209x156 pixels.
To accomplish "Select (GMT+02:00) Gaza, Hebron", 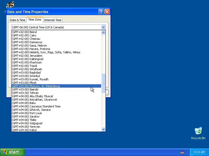I will [56, 45].
